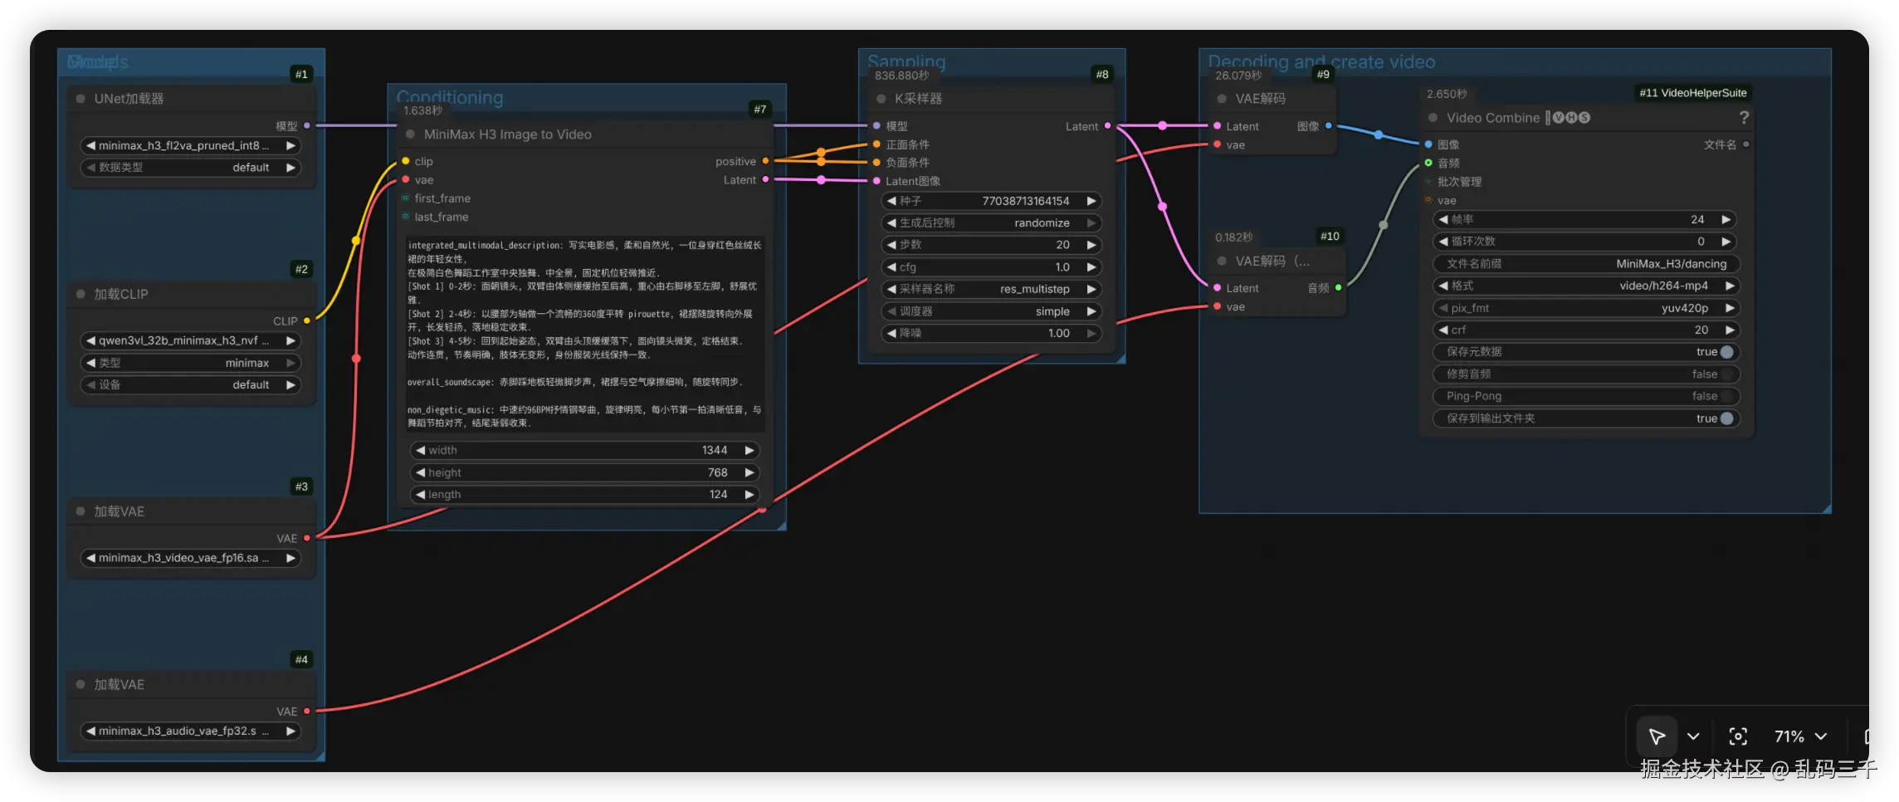Open the 71% zoom level dropdown
This screenshot has height=802, width=1899.
[x=1801, y=736]
